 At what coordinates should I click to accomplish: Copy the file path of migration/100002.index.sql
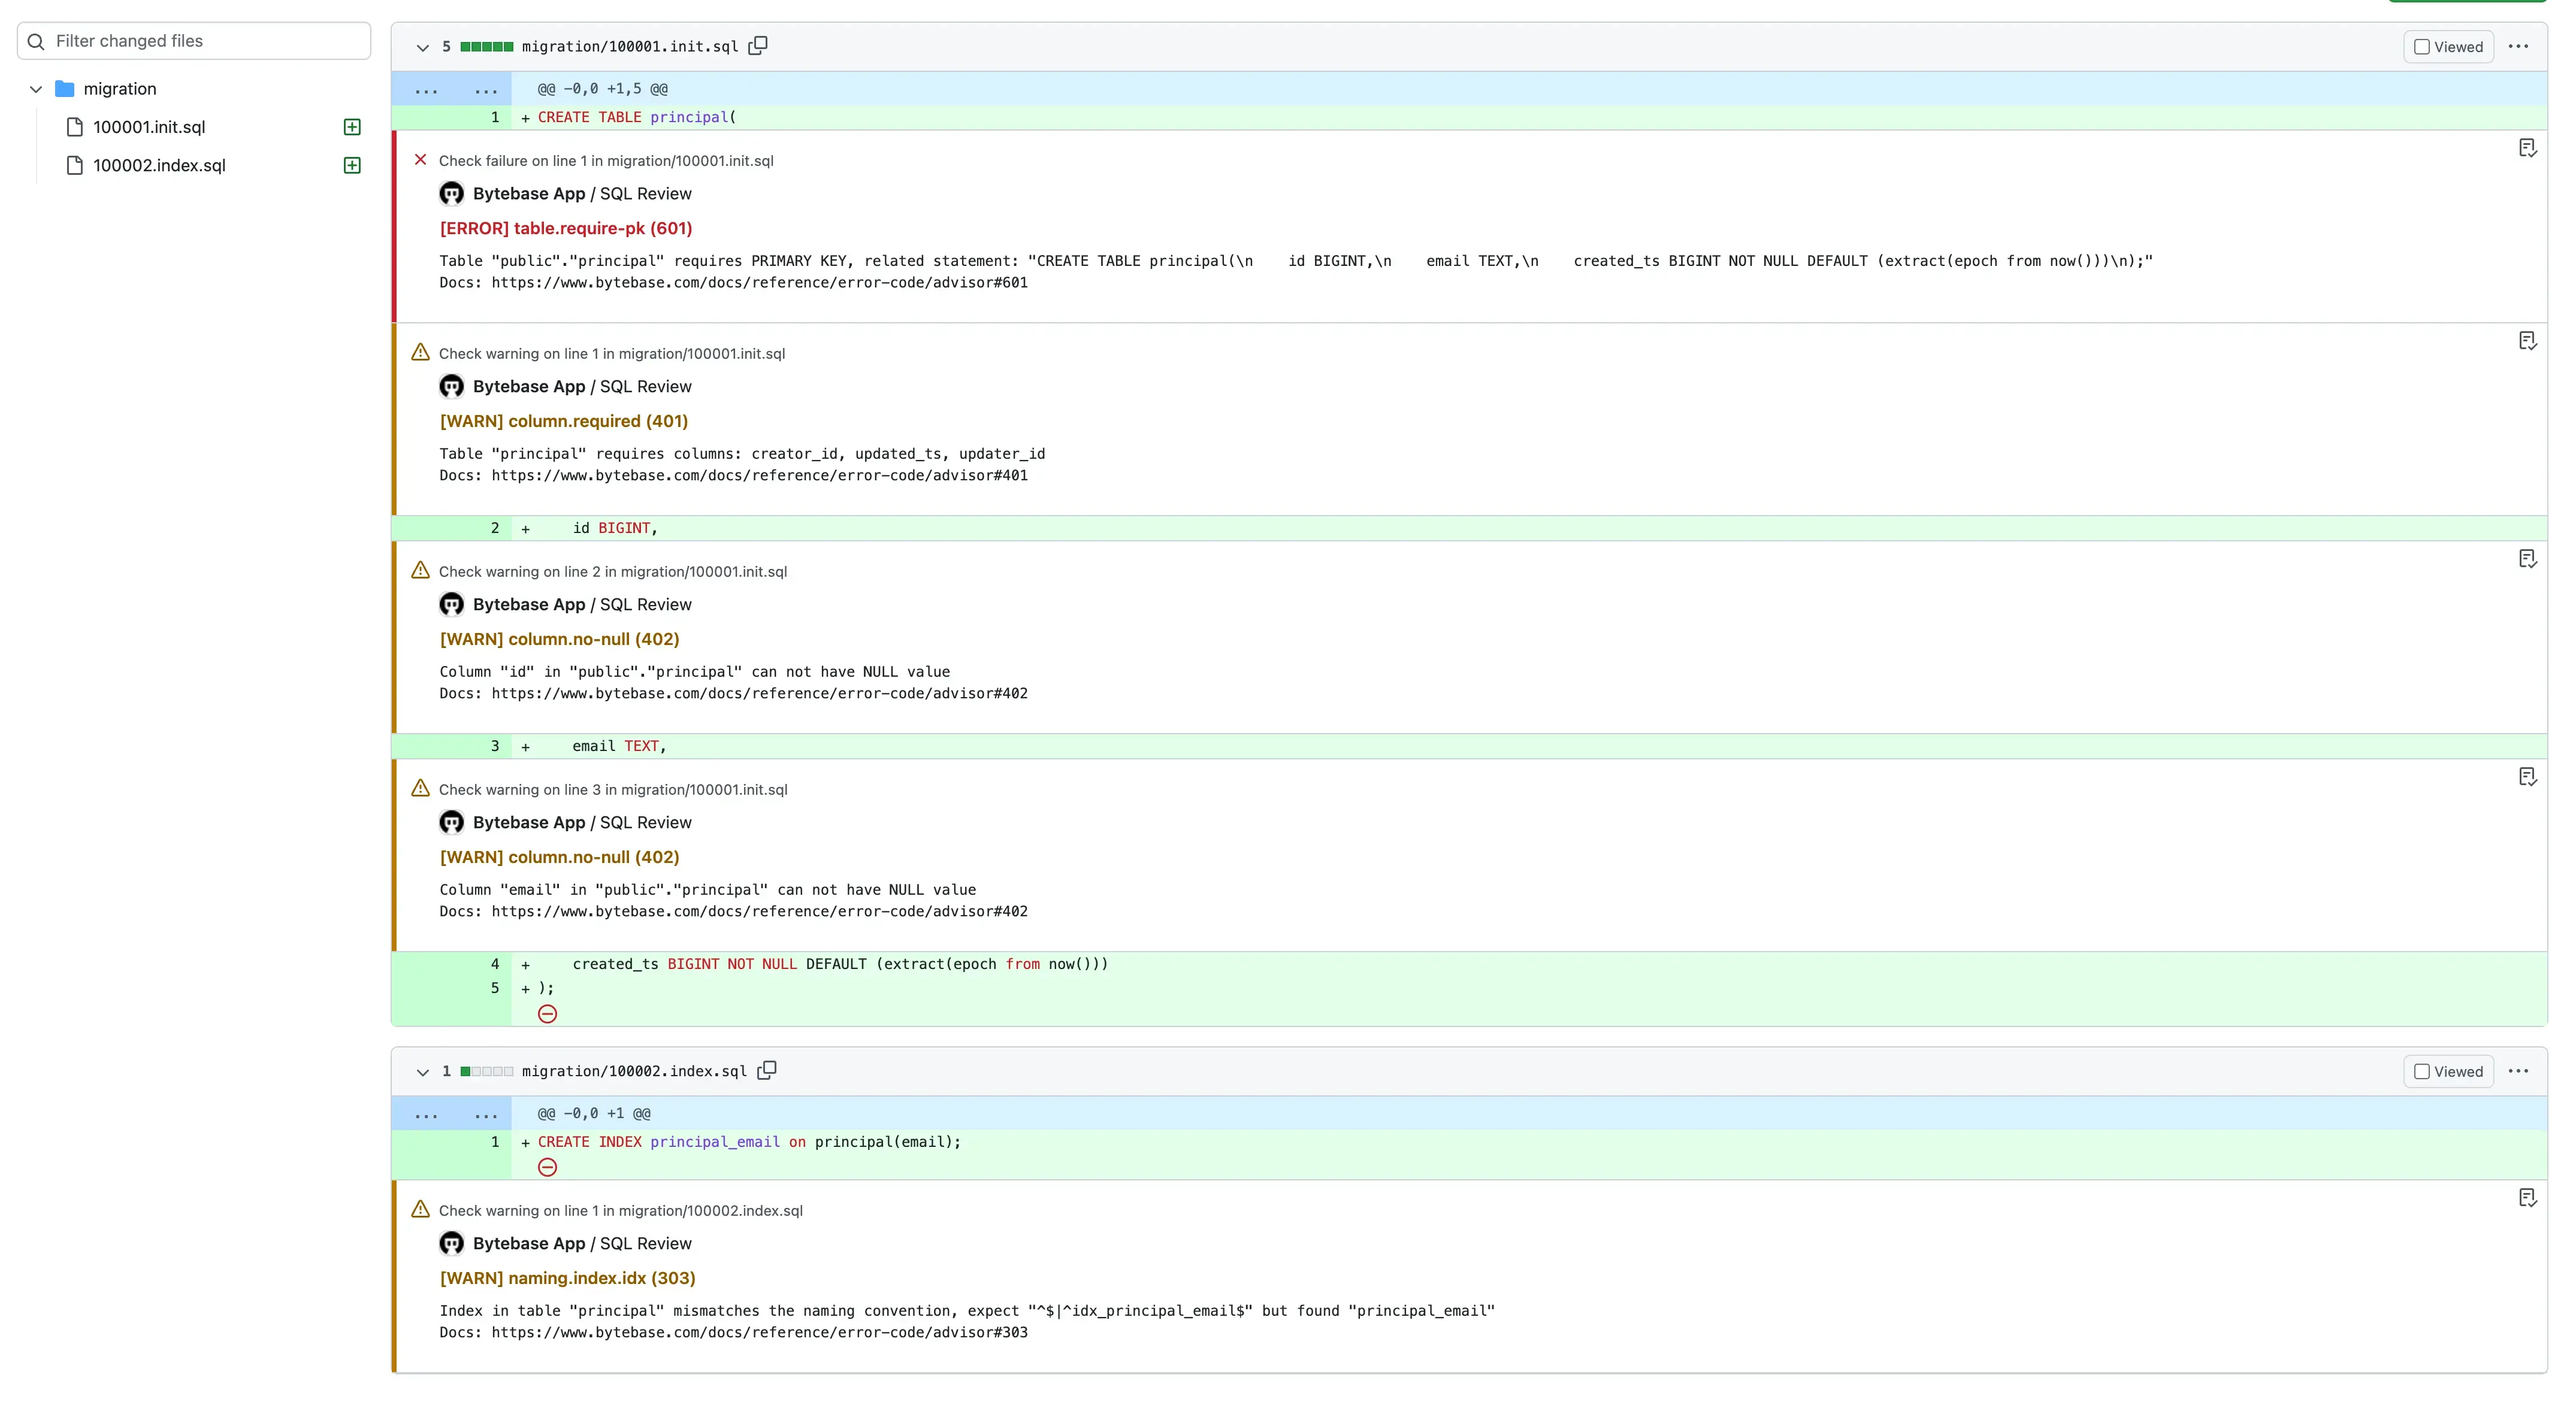[x=766, y=1070]
